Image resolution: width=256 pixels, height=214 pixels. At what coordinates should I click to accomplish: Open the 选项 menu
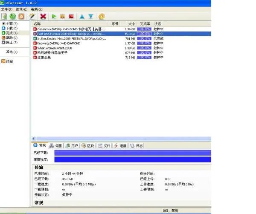coord(22,9)
